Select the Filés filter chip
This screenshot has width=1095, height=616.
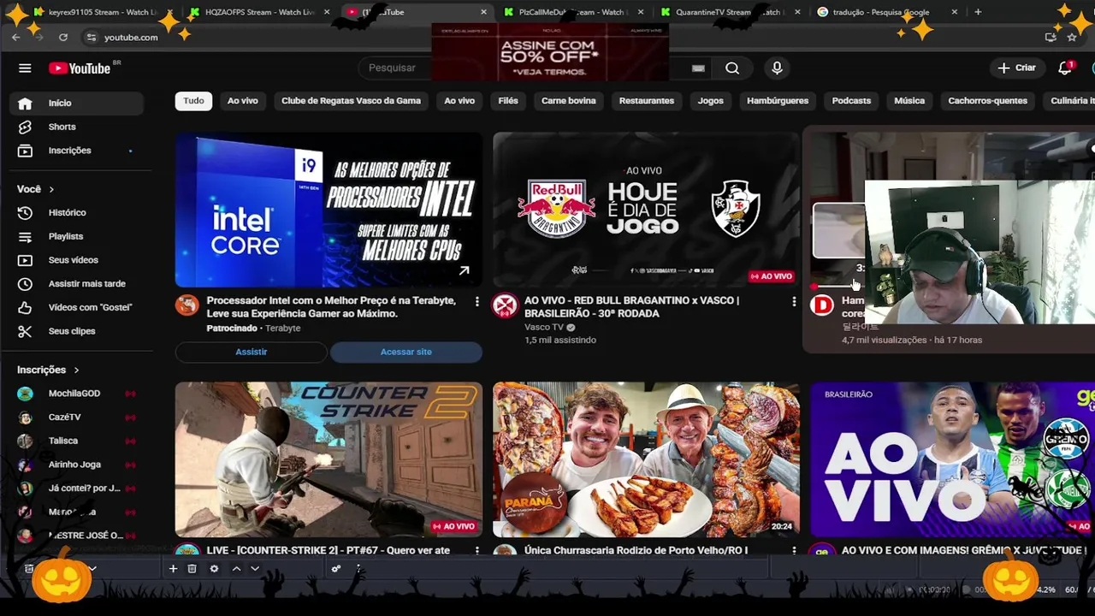coord(508,101)
